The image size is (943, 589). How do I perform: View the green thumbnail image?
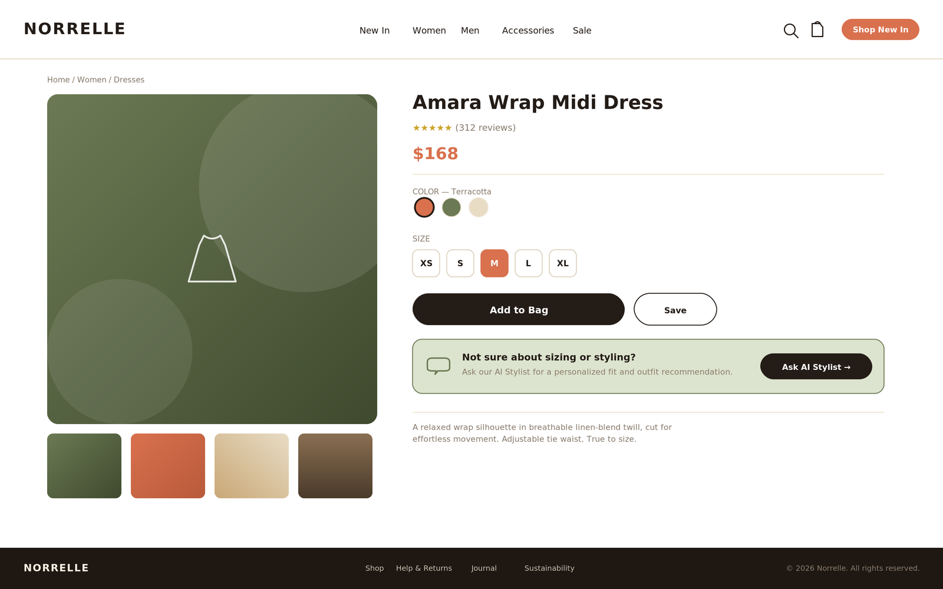(84, 466)
